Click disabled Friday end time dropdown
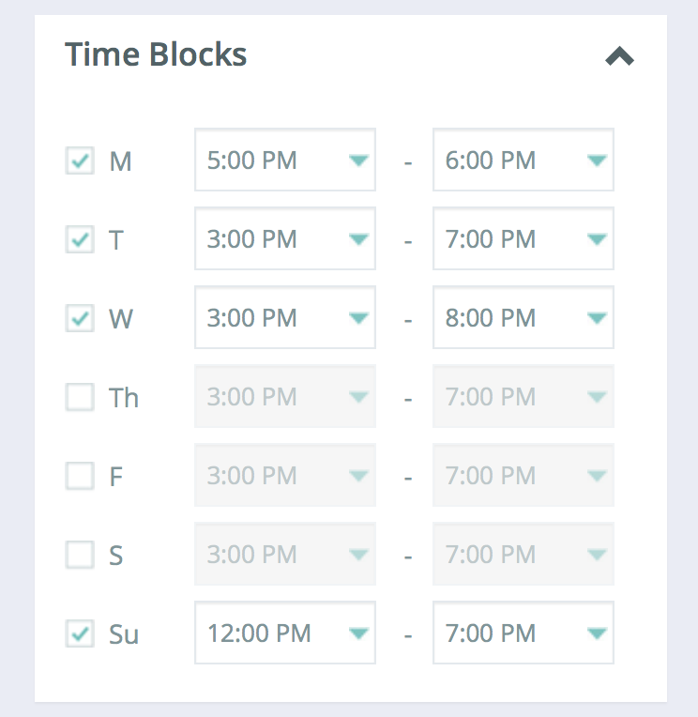 click(x=523, y=476)
